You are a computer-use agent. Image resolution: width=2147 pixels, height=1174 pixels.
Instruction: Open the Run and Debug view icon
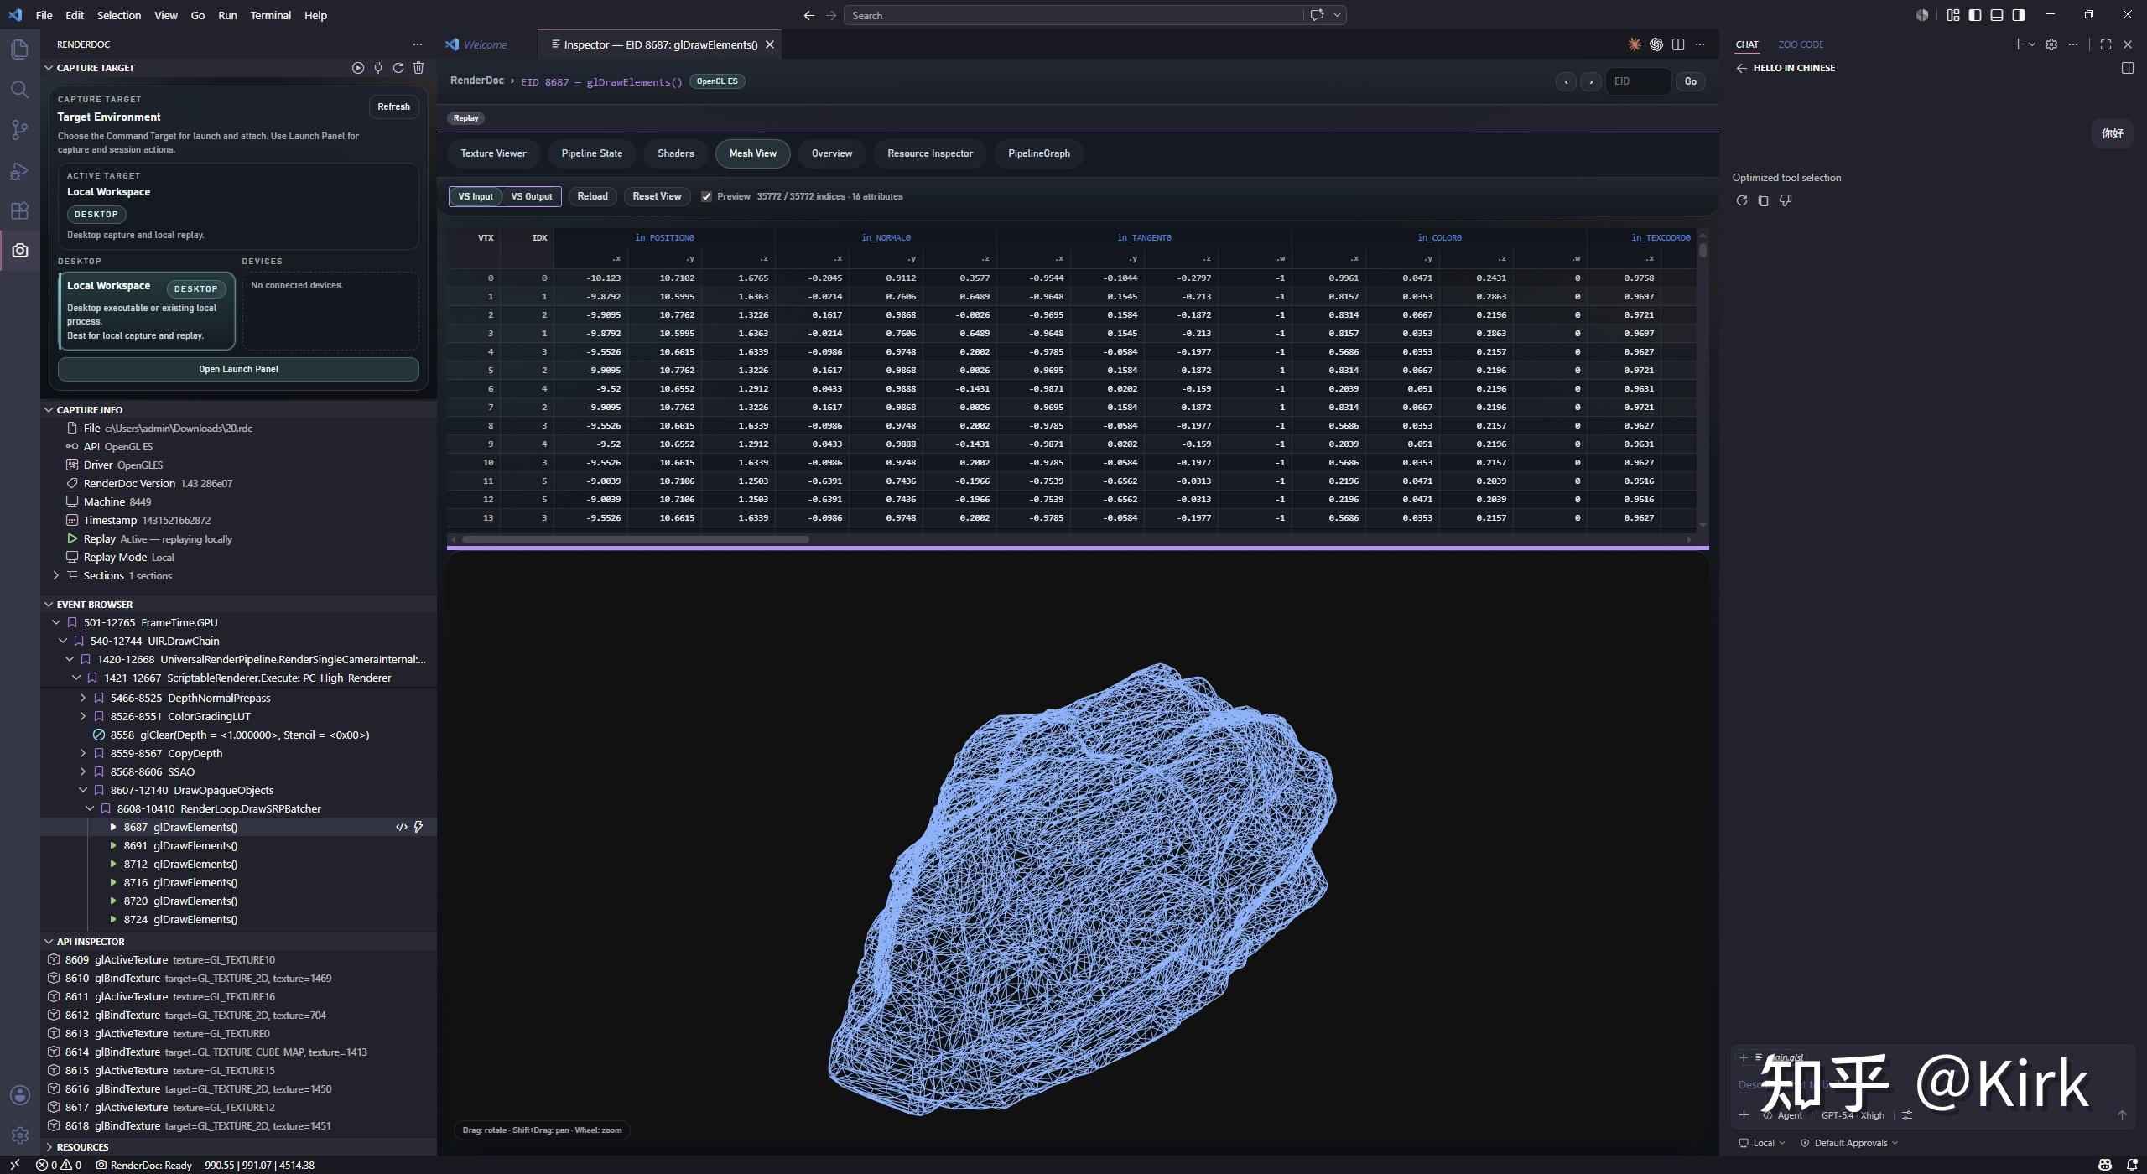(20, 171)
